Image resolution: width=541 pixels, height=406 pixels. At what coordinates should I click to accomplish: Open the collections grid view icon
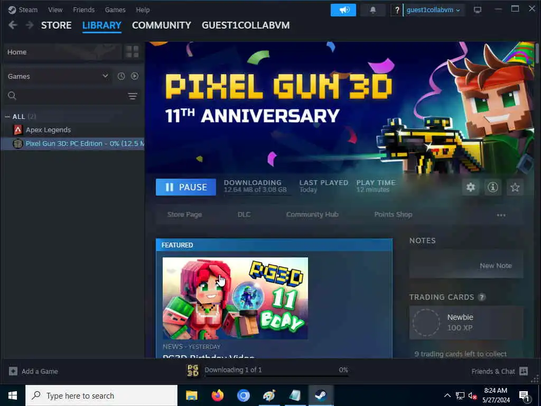click(x=132, y=52)
